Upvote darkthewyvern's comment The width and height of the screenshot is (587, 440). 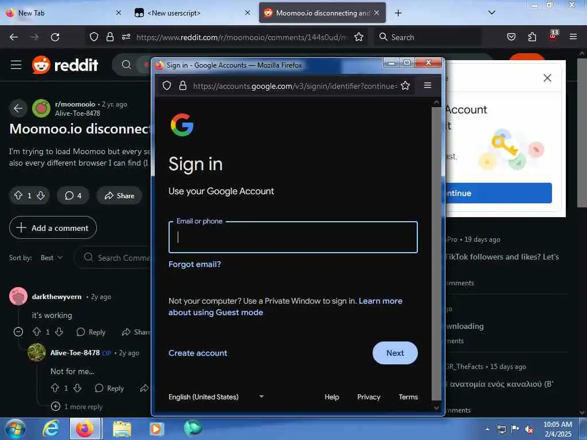[x=37, y=332]
